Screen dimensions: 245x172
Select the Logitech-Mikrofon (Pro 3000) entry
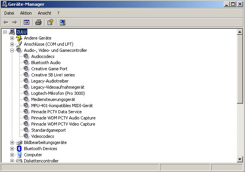pos(58,93)
